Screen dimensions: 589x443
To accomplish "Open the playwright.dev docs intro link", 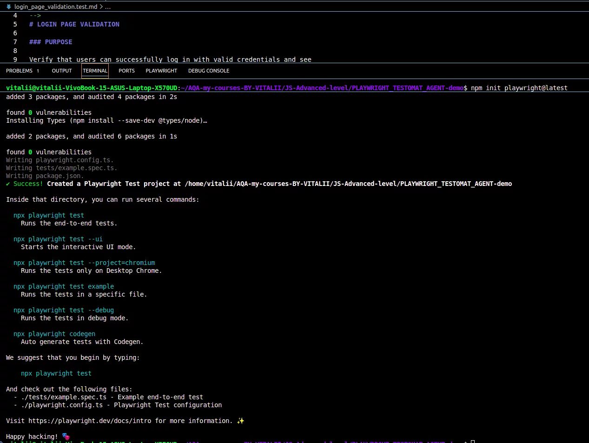I will pyautogui.click(x=90, y=421).
